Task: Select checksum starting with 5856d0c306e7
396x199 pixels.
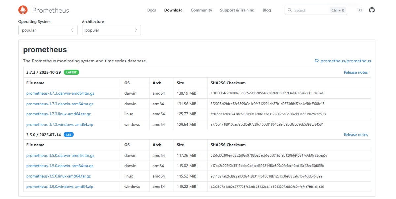Action: [x=269, y=156]
